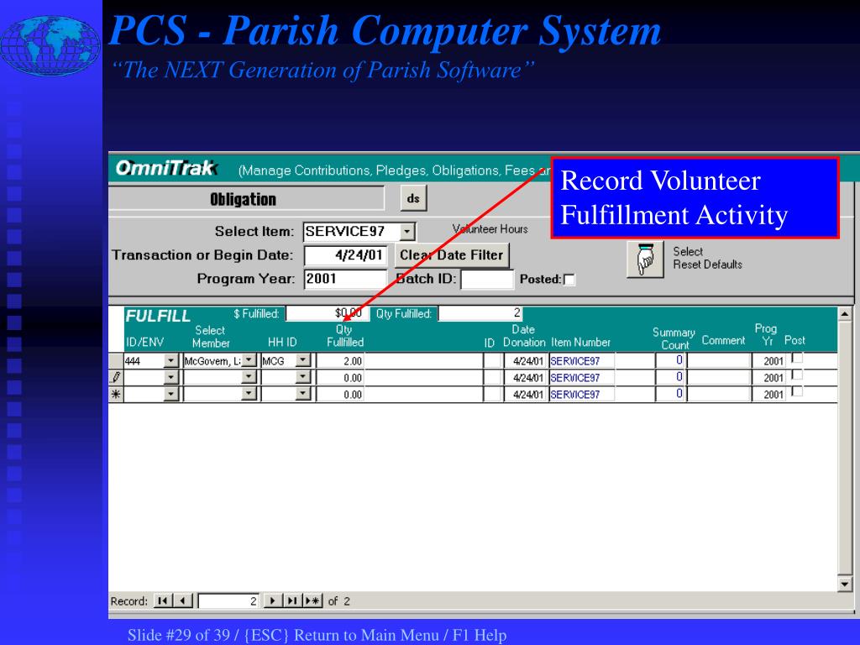Click the 4/24/01 donation date in the McGovern row

tap(526, 361)
